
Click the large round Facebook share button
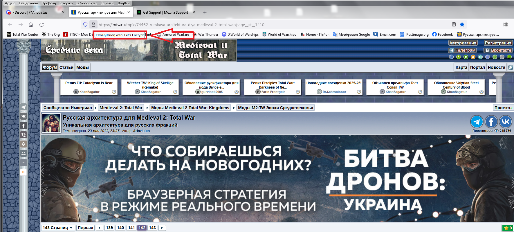tap(491, 122)
